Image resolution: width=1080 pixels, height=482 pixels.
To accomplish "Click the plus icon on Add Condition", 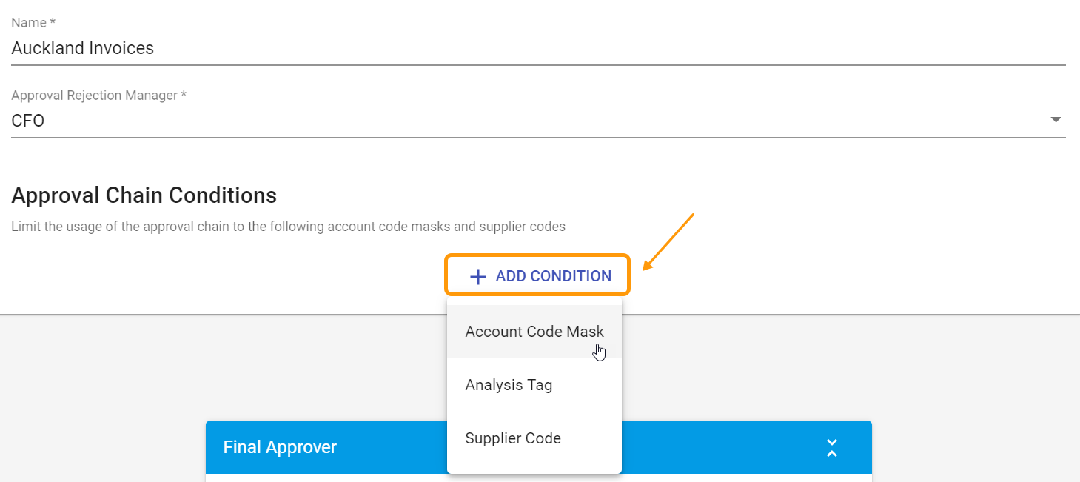I will pos(477,275).
